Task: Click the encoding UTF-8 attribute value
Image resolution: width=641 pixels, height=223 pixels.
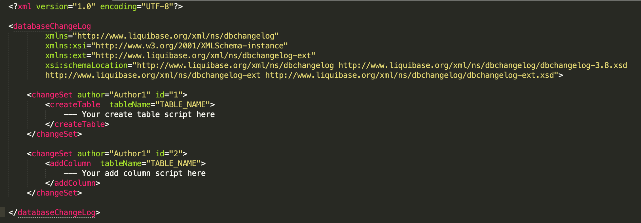Action: (155, 7)
